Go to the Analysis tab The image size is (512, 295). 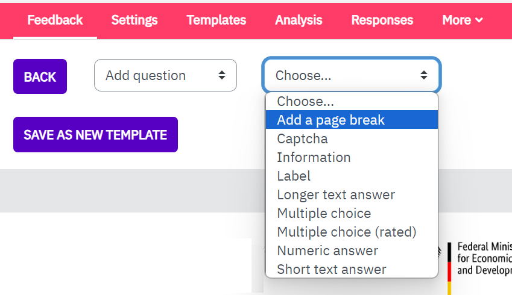299,20
